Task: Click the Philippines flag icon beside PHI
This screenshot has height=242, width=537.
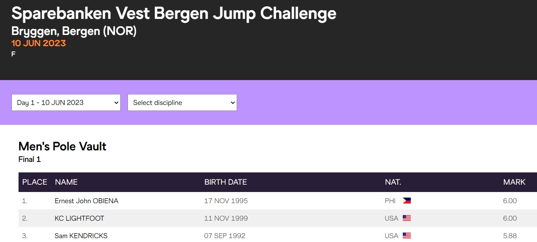Action: [407, 201]
